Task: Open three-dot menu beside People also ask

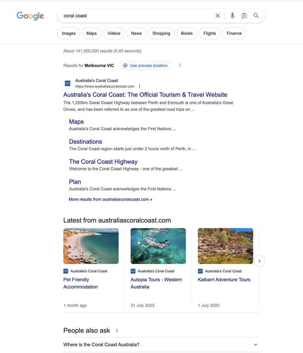Action: (117, 330)
